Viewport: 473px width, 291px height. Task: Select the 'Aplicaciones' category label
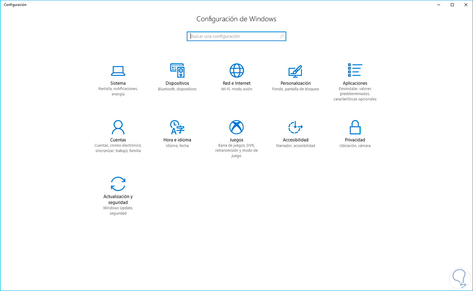355,83
